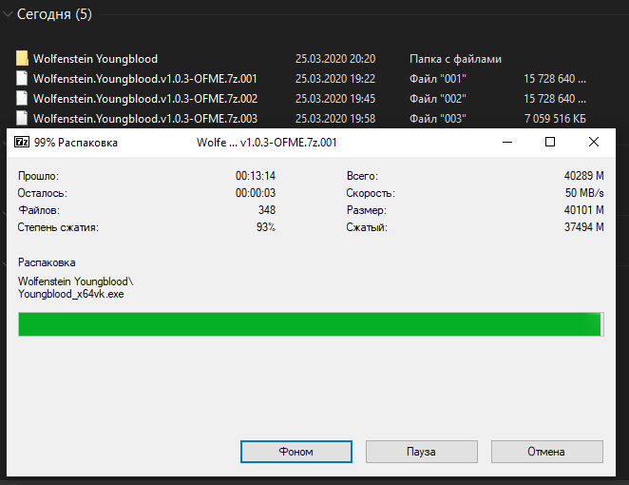Viewport: 629px width, 485px height.
Task: Click date 25.03.2020 19:22
Action: pyautogui.click(x=335, y=79)
